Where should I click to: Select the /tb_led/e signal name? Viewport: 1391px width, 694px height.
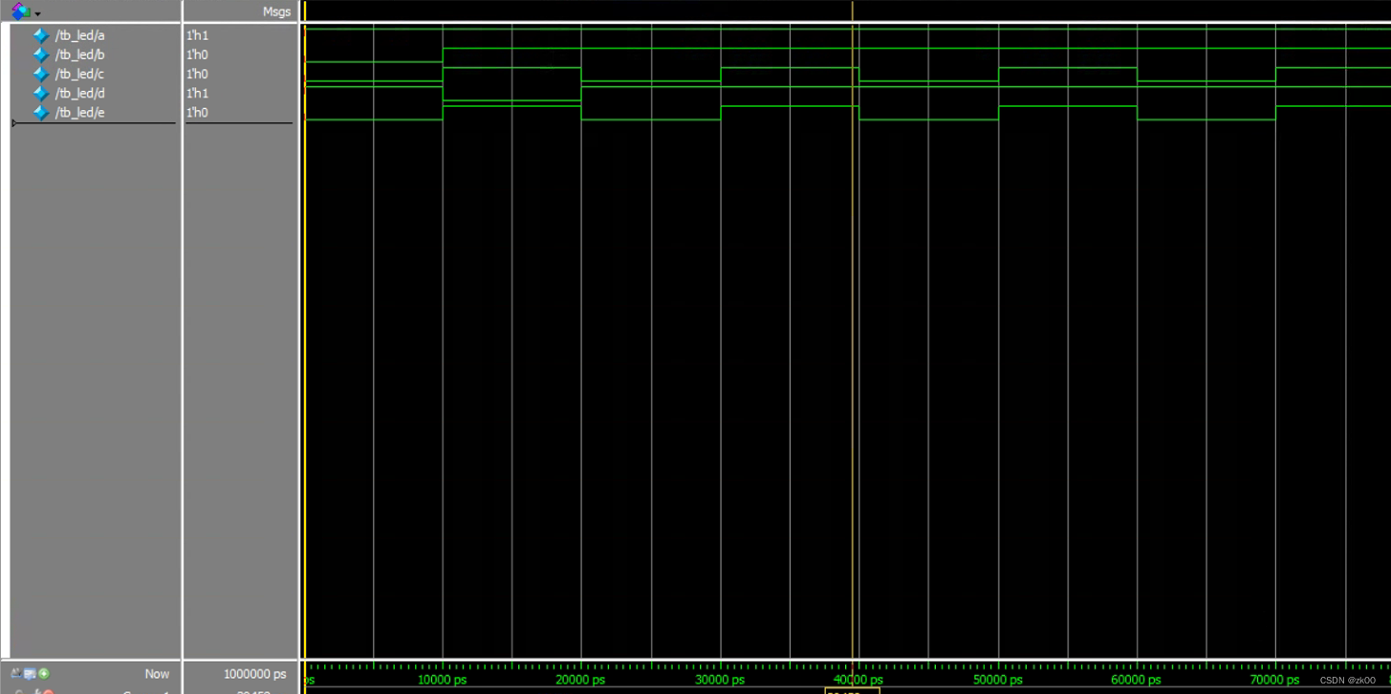coord(80,113)
